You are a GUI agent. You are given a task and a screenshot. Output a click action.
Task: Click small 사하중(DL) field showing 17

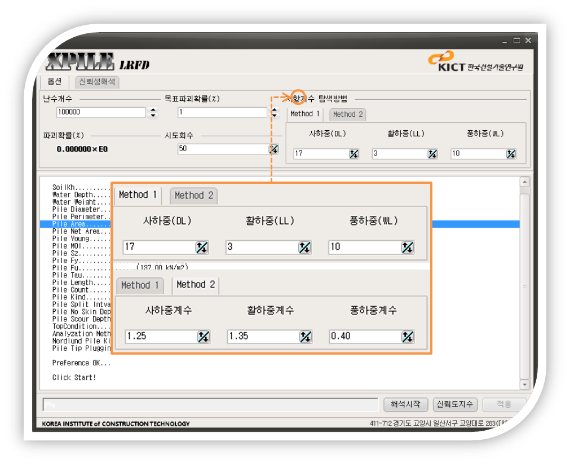pyautogui.click(x=321, y=154)
